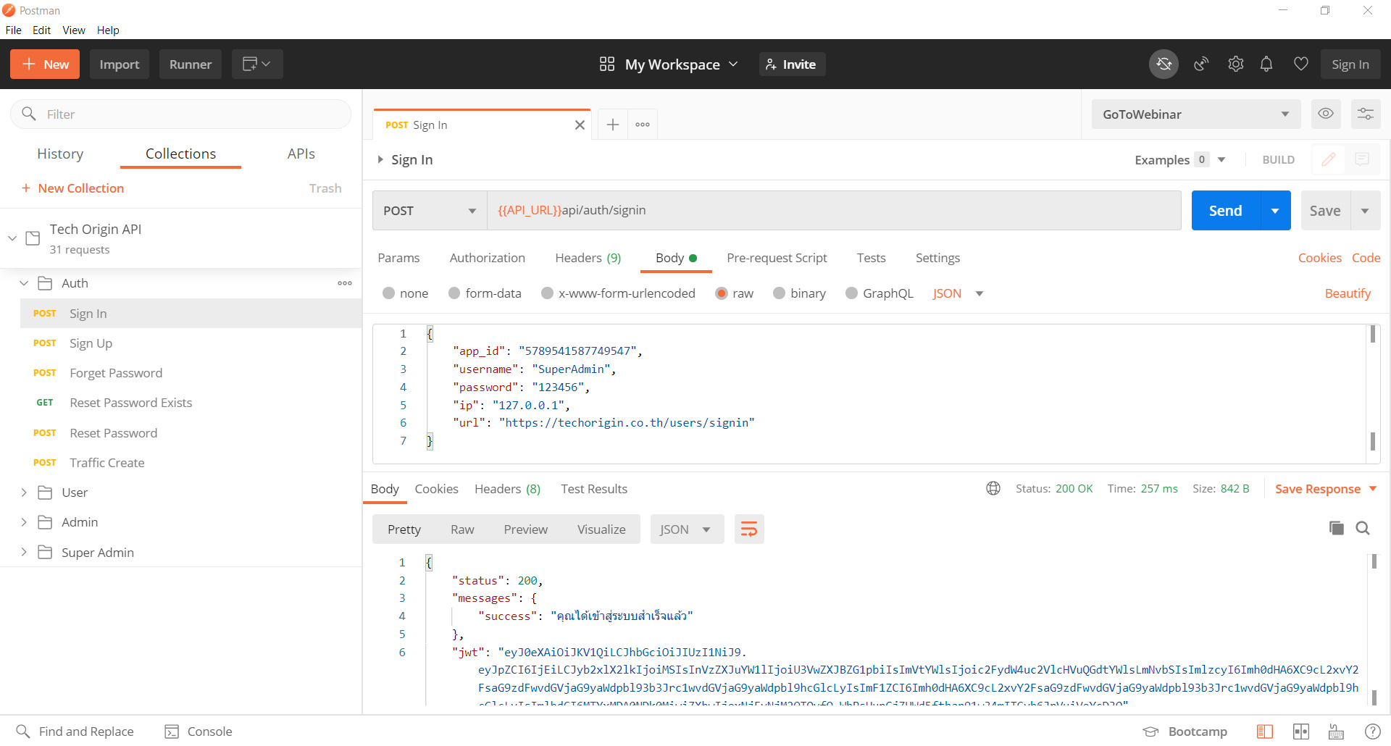This screenshot has width=1391, height=746.
Task: Open the POST method dropdown
Action: (429, 211)
